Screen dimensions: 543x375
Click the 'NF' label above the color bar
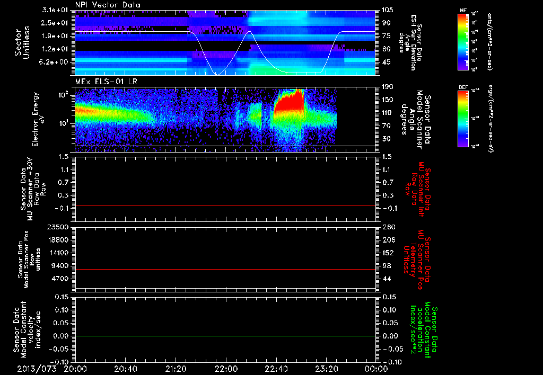[463, 11]
